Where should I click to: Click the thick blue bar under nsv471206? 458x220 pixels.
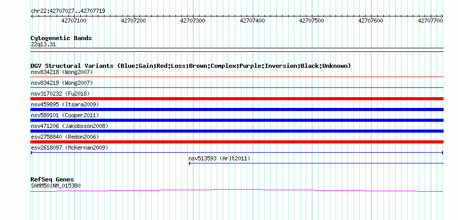point(237,131)
